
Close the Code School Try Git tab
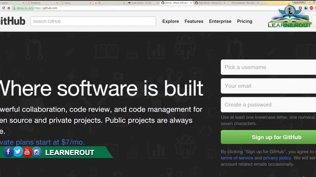(158, 3)
